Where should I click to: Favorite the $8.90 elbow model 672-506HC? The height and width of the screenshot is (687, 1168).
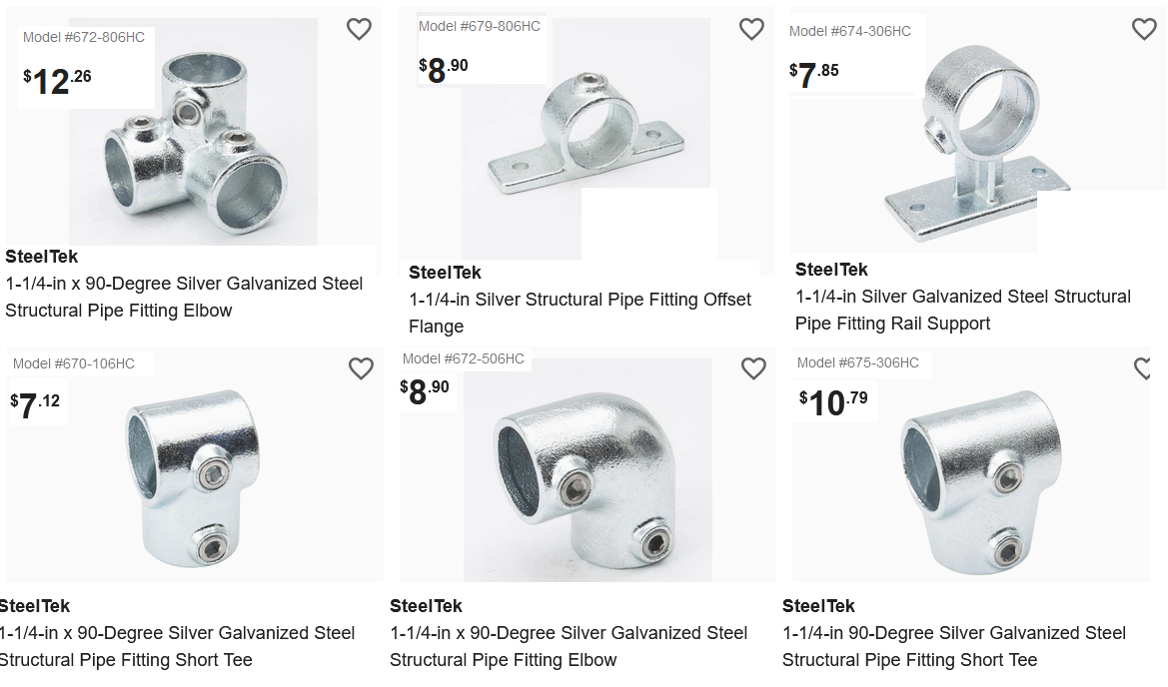[753, 369]
